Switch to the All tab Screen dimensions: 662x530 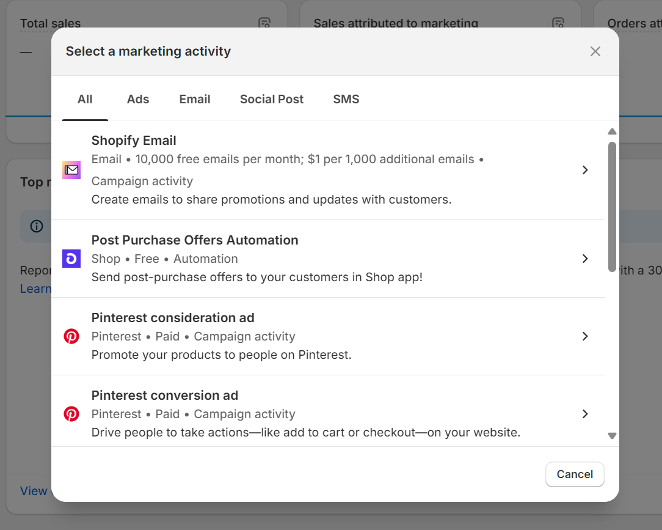pos(85,99)
